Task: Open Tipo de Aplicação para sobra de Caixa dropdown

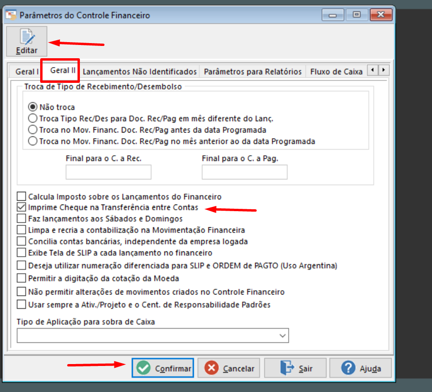Action: point(153,335)
